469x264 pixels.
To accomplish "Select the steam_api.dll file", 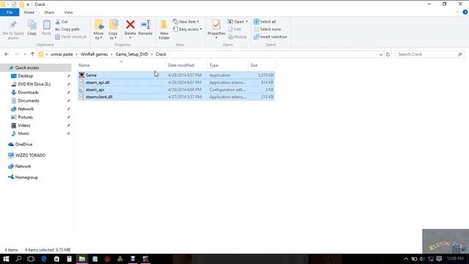I will coord(176,82).
